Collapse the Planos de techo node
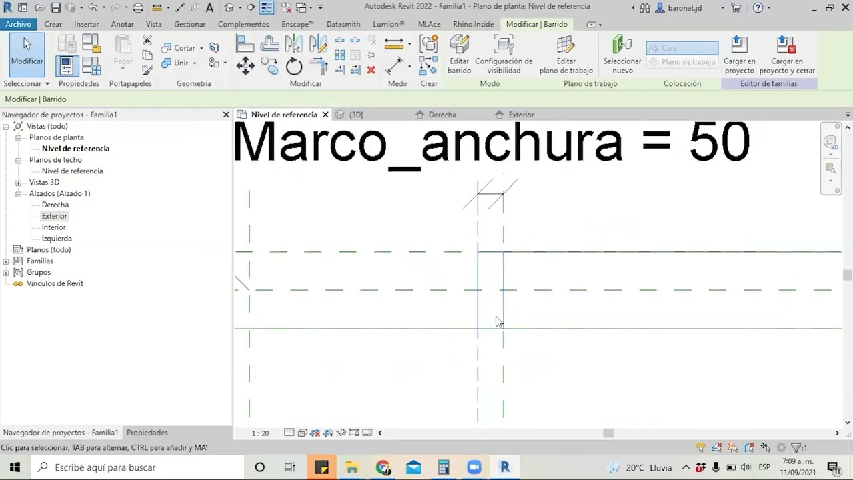The width and height of the screenshot is (853, 480). tap(19, 160)
